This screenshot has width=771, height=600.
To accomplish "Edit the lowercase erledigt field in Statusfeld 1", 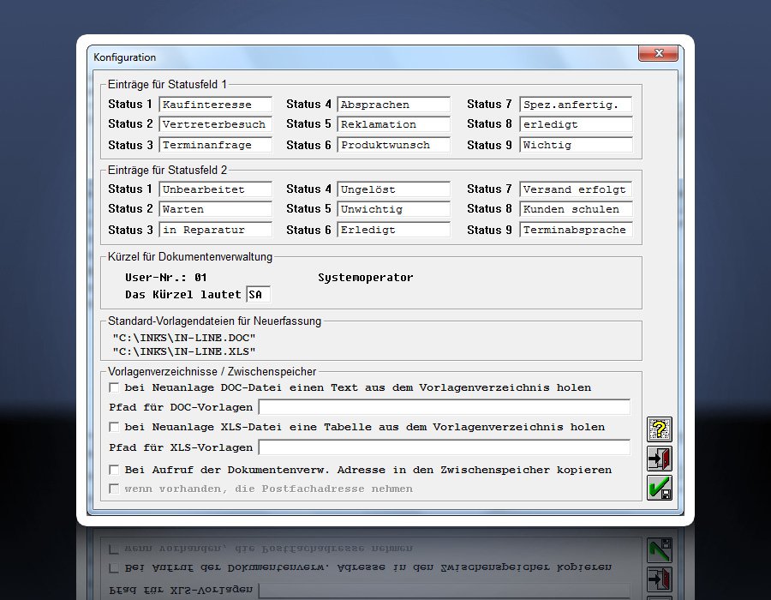I will 576,124.
